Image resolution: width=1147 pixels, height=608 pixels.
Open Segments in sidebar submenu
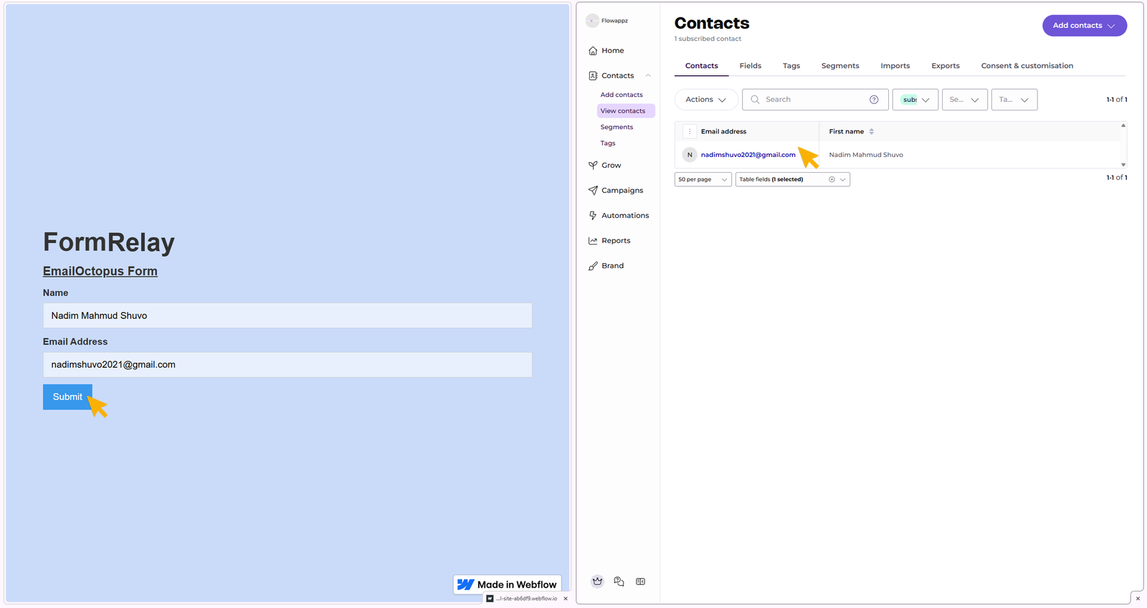coord(617,128)
